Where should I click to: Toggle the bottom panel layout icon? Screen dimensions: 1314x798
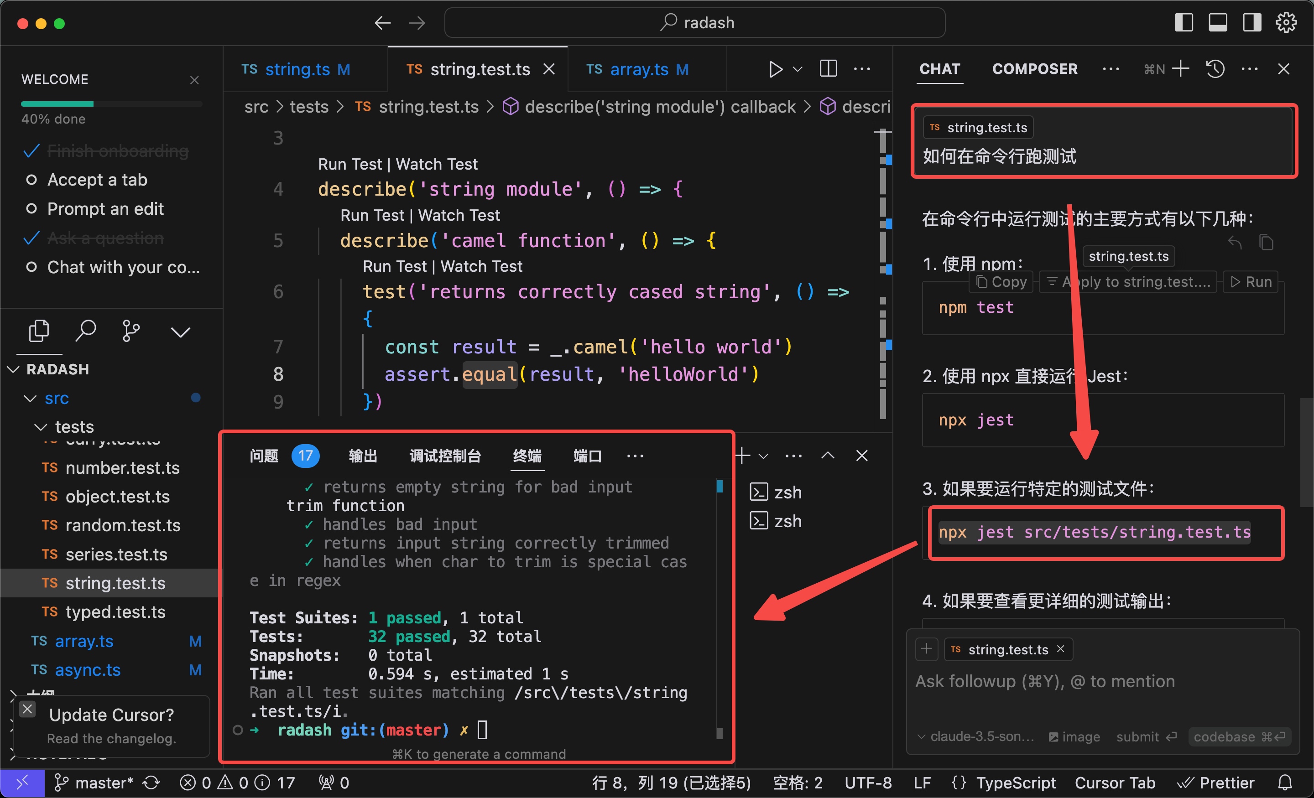tap(1217, 23)
